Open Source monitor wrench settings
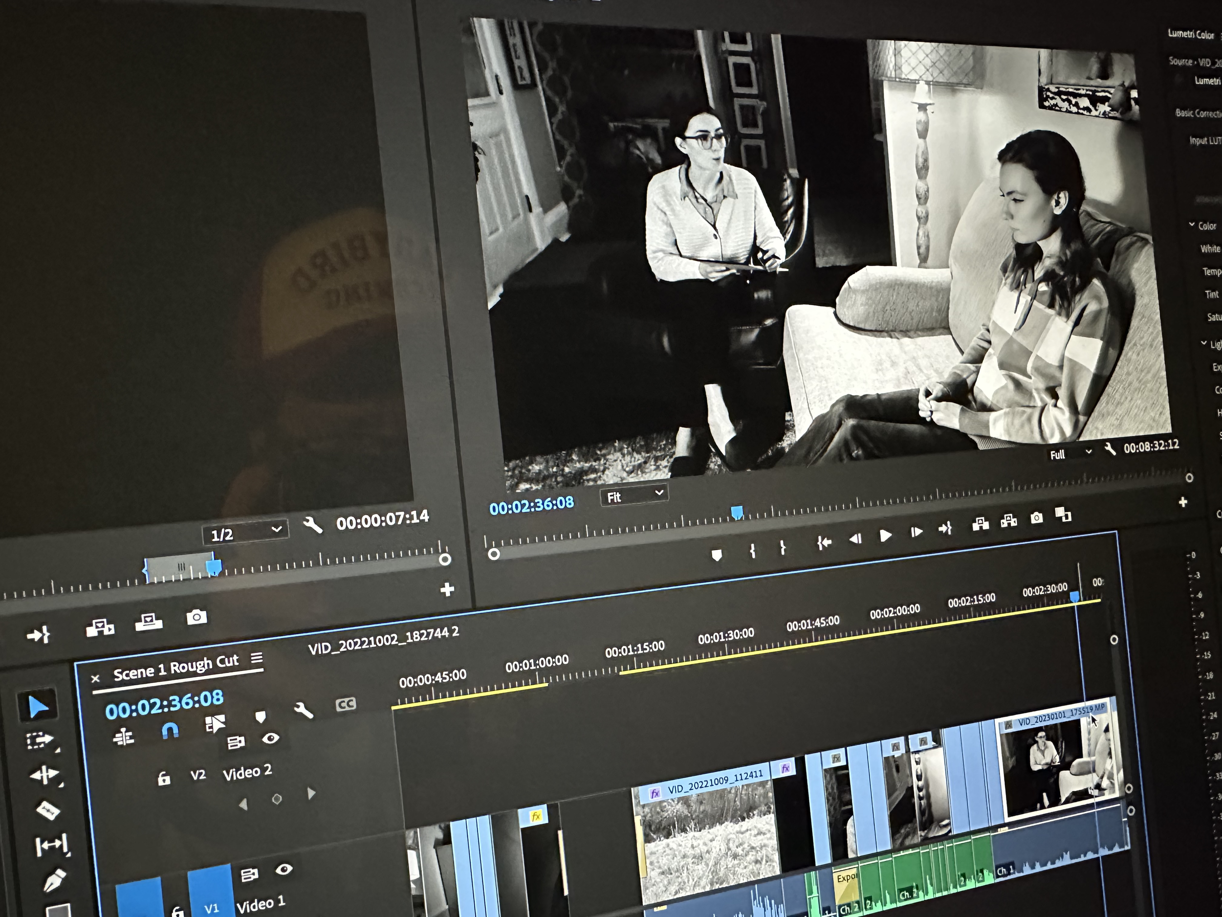This screenshot has width=1222, height=917. [313, 524]
